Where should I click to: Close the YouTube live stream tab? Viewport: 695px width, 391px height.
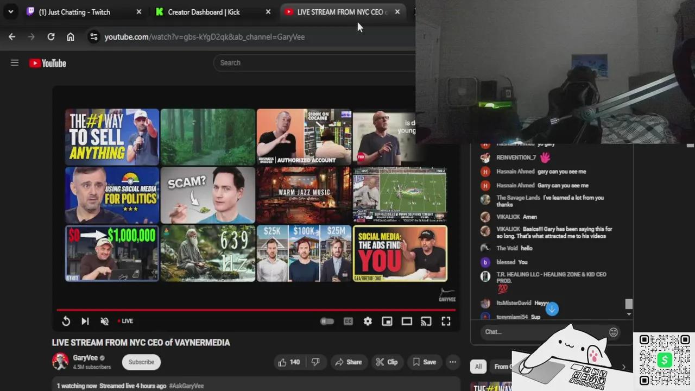[x=397, y=11]
